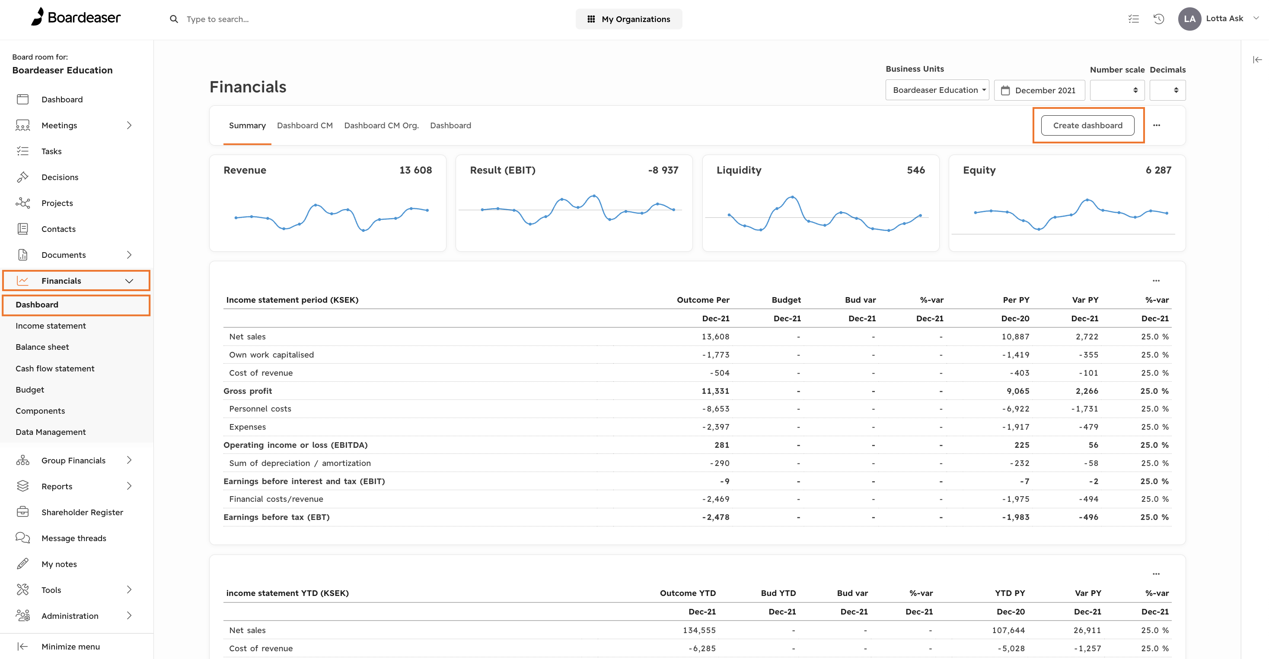
Task: Click the Minimize menu arrow icon
Action: click(x=22, y=646)
